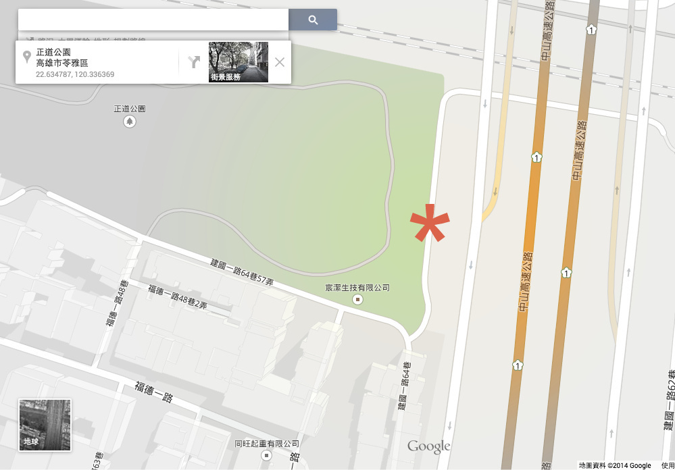Open directions using the turn arrow icon
Screen dimensions: 675x470
click(x=194, y=62)
